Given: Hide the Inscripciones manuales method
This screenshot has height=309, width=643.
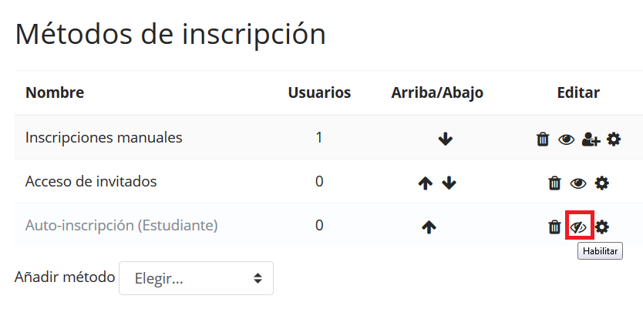Looking at the screenshot, I should tap(567, 139).
